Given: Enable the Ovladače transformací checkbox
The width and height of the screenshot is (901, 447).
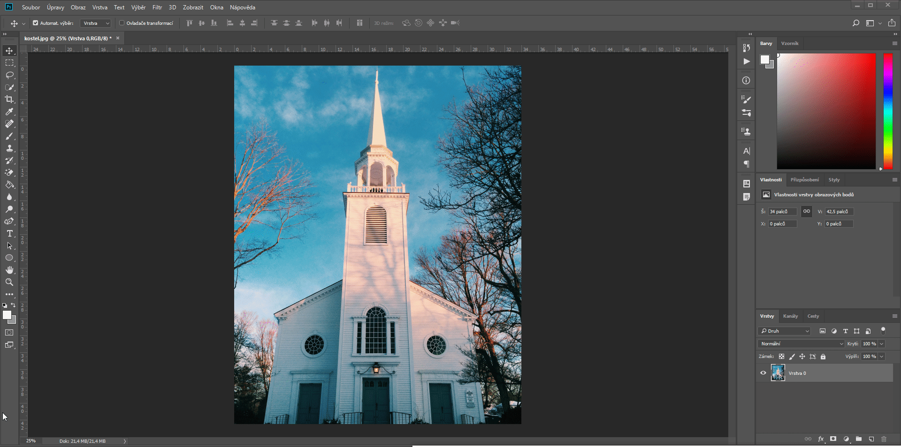Looking at the screenshot, I should [122, 22].
